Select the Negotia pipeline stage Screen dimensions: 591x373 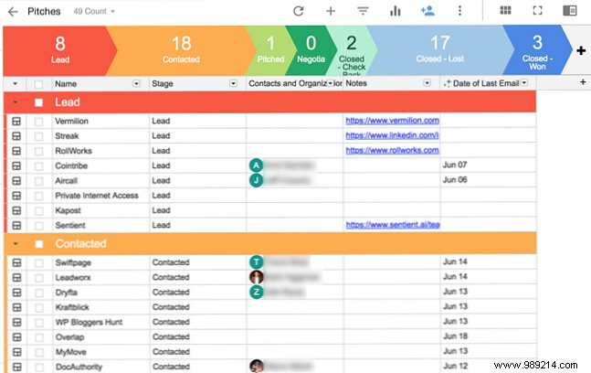(x=311, y=50)
